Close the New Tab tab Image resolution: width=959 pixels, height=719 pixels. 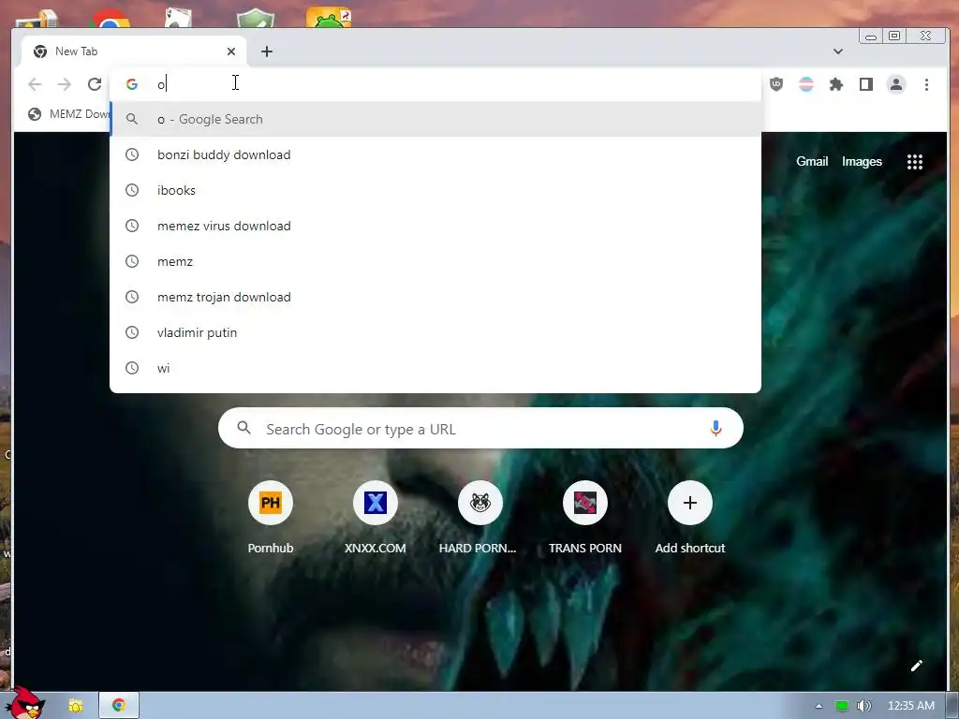pos(231,51)
